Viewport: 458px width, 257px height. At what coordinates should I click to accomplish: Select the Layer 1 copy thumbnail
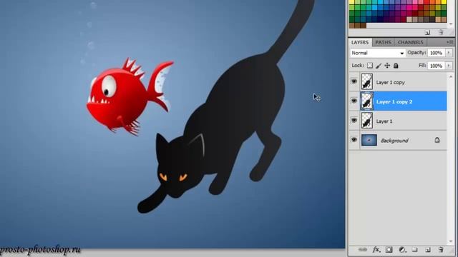pyautogui.click(x=367, y=81)
